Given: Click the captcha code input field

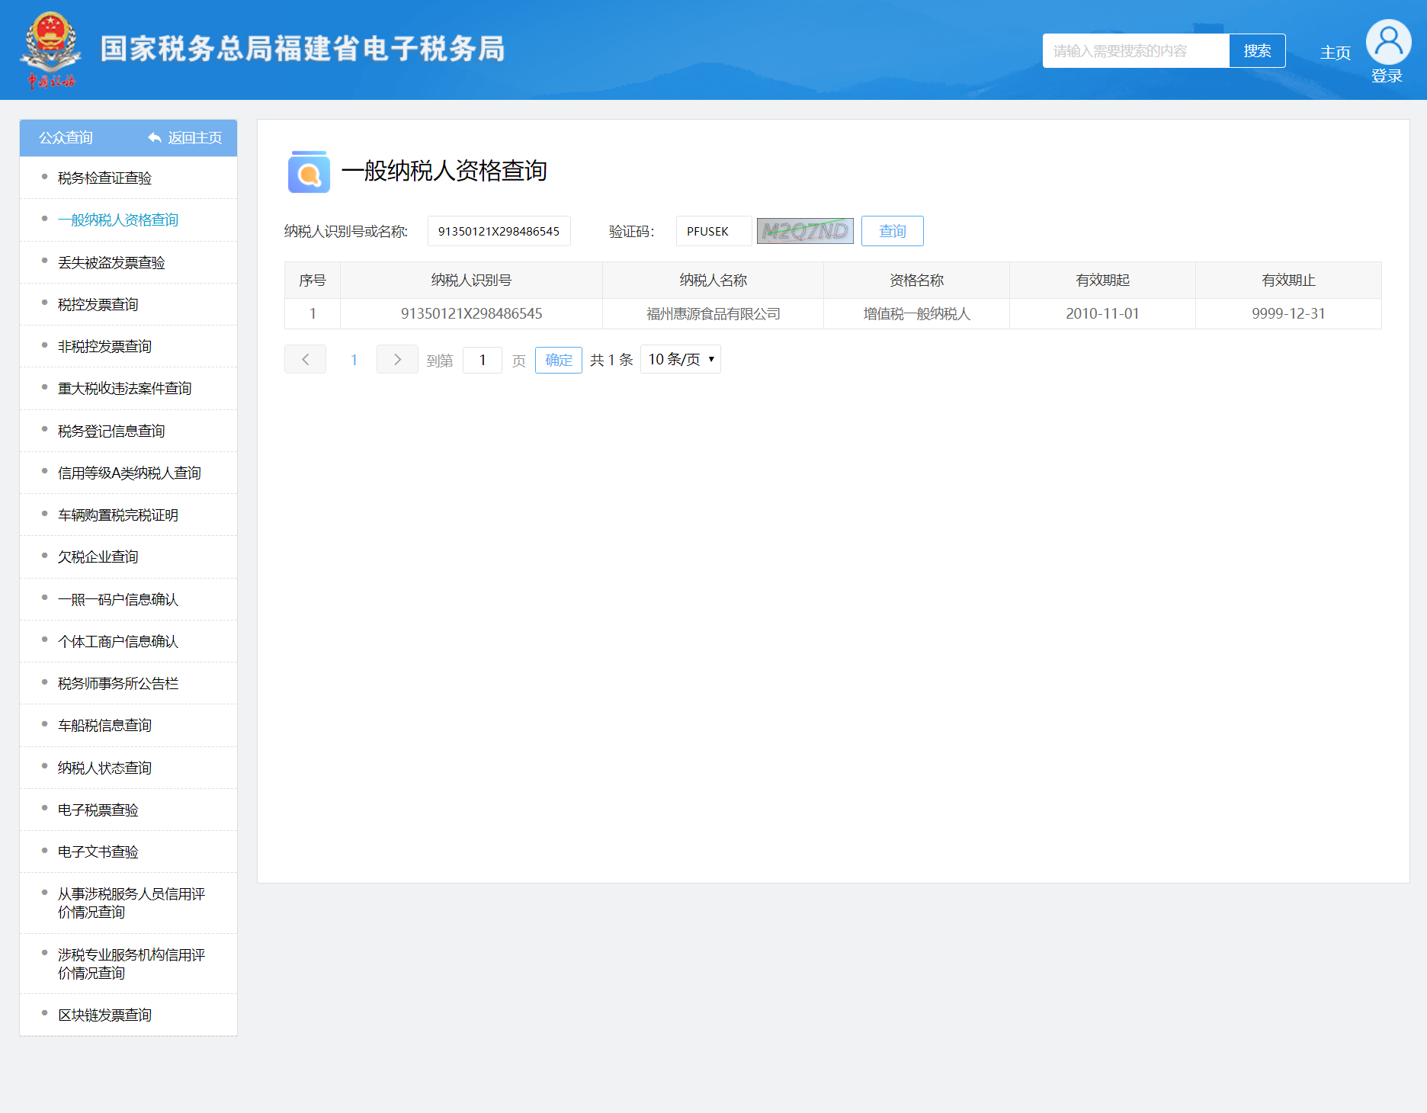Looking at the screenshot, I should click(713, 231).
